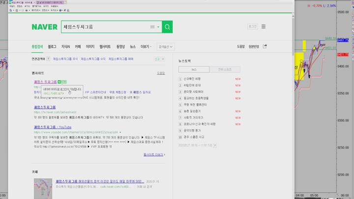Click the 로그인 button at top right
The image size is (354, 199).
pyautogui.click(x=252, y=27)
